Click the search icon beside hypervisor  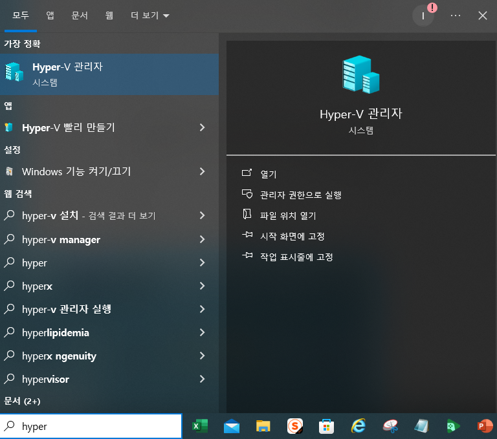(9, 379)
